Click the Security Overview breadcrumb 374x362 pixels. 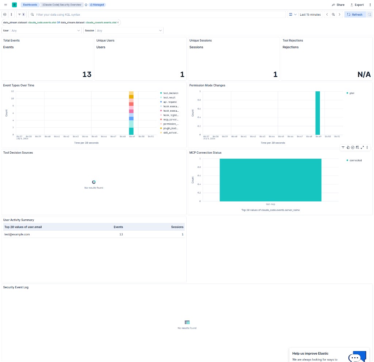(62, 5)
